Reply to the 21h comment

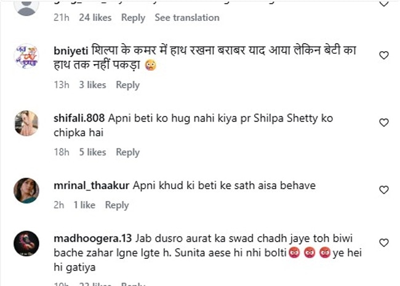[133, 18]
